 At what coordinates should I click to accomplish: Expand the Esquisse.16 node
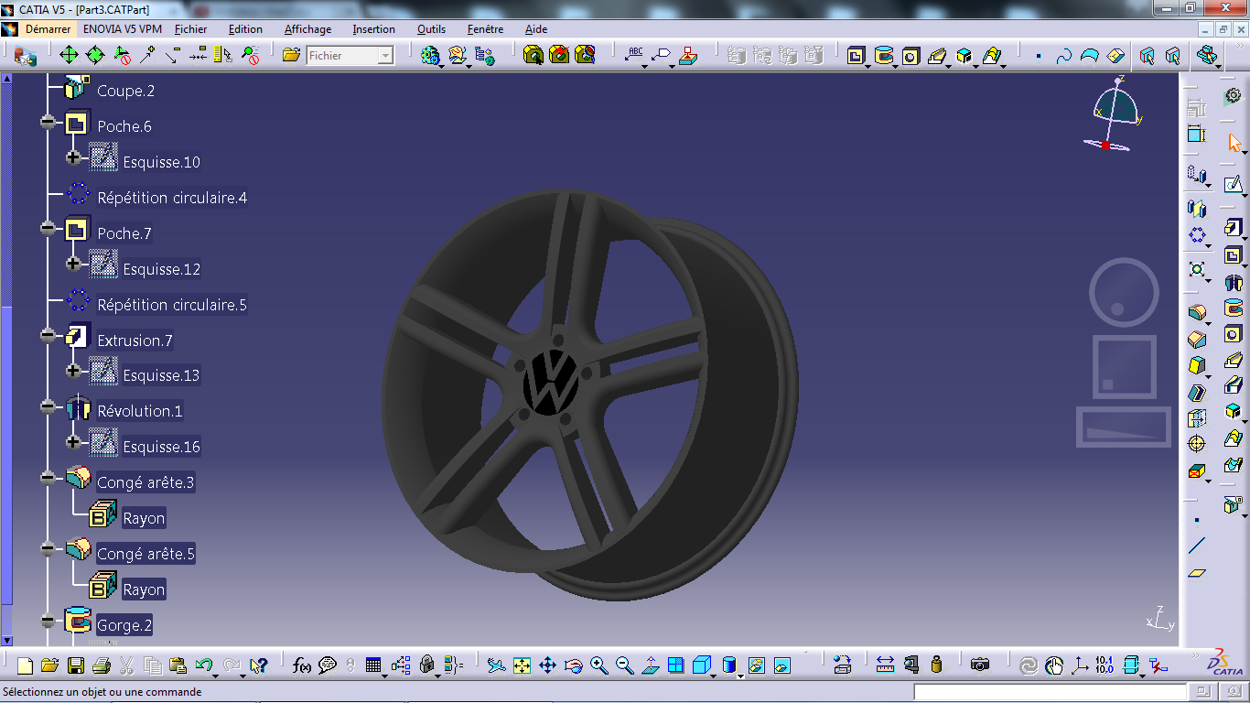74,442
